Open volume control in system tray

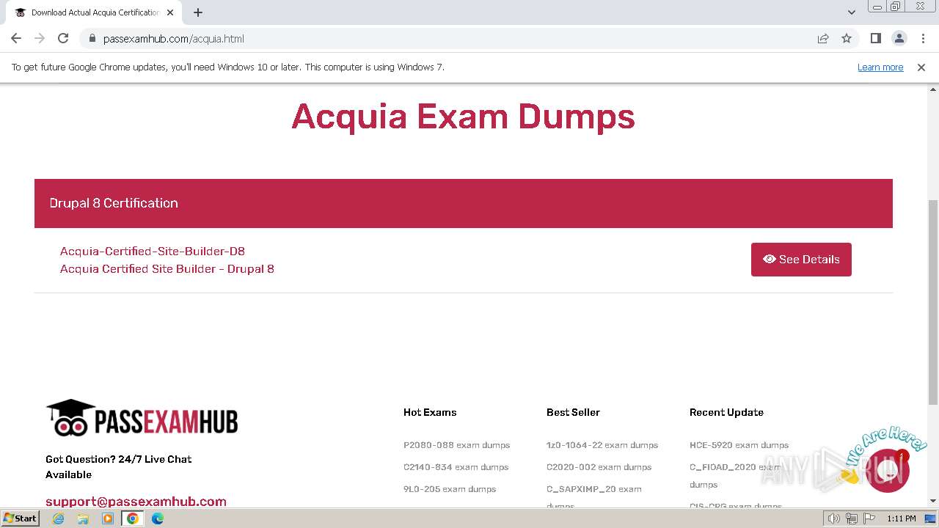(833, 518)
